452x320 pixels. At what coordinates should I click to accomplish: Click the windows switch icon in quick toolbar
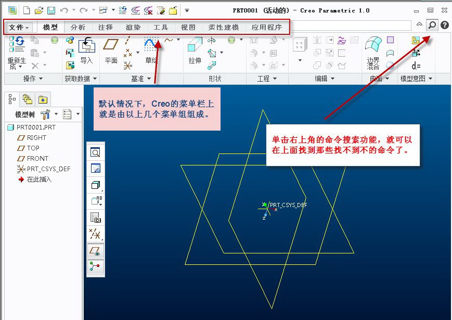point(103,10)
